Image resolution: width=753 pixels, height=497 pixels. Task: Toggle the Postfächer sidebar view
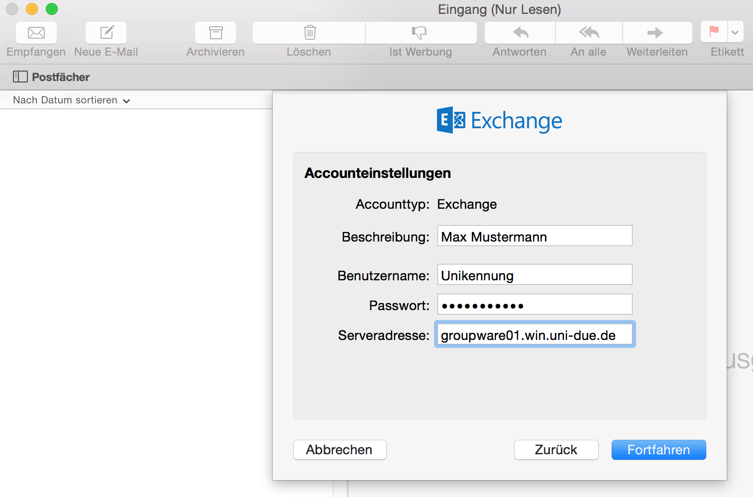(20, 77)
